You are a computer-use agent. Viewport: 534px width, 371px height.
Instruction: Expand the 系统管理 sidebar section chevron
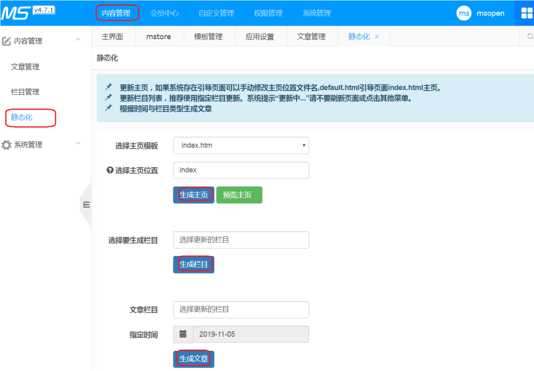78,143
